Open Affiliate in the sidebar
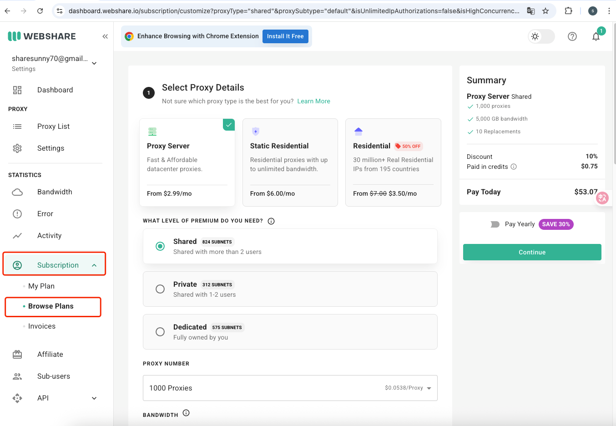The height and width of the screenshot is (426, 616). [x=50, y=355]
